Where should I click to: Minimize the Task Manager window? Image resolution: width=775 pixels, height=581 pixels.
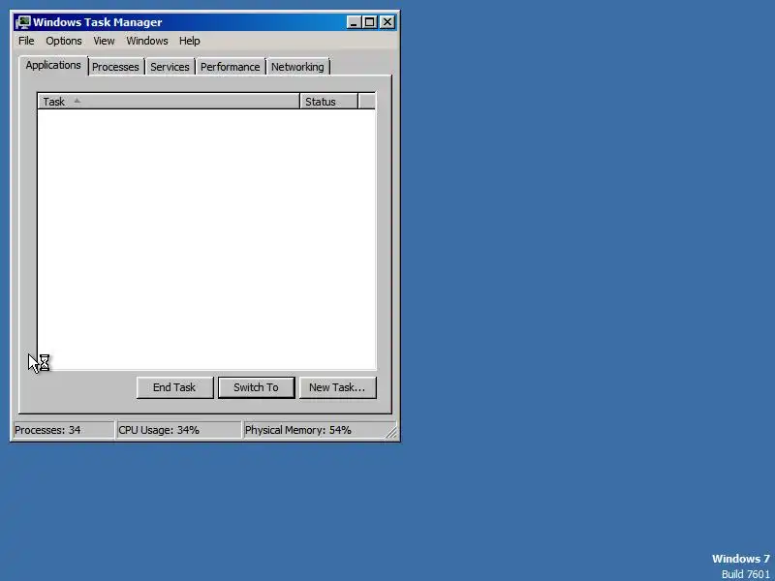(x=354, y=22)
